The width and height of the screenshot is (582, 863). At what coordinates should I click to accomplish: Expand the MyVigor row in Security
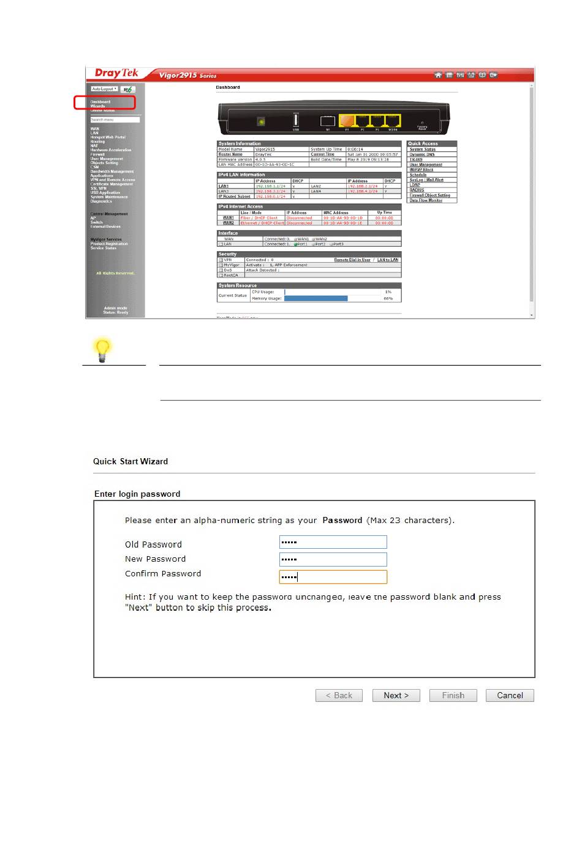[x=221, y=265]
